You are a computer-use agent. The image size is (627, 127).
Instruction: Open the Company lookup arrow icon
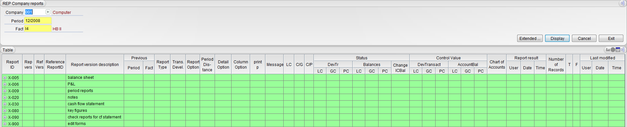coord(48,12)
